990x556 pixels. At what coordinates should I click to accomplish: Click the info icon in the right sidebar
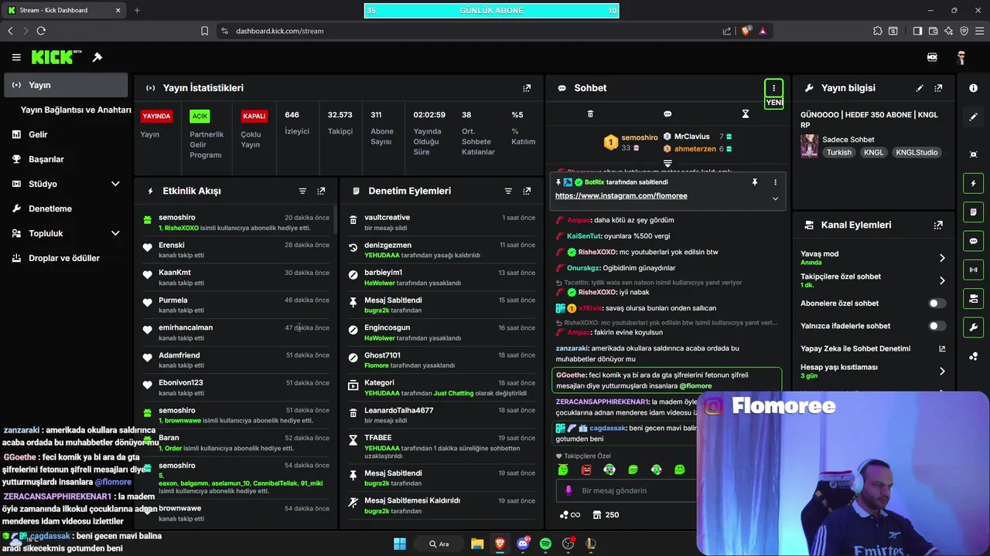(x=973, y=88)
